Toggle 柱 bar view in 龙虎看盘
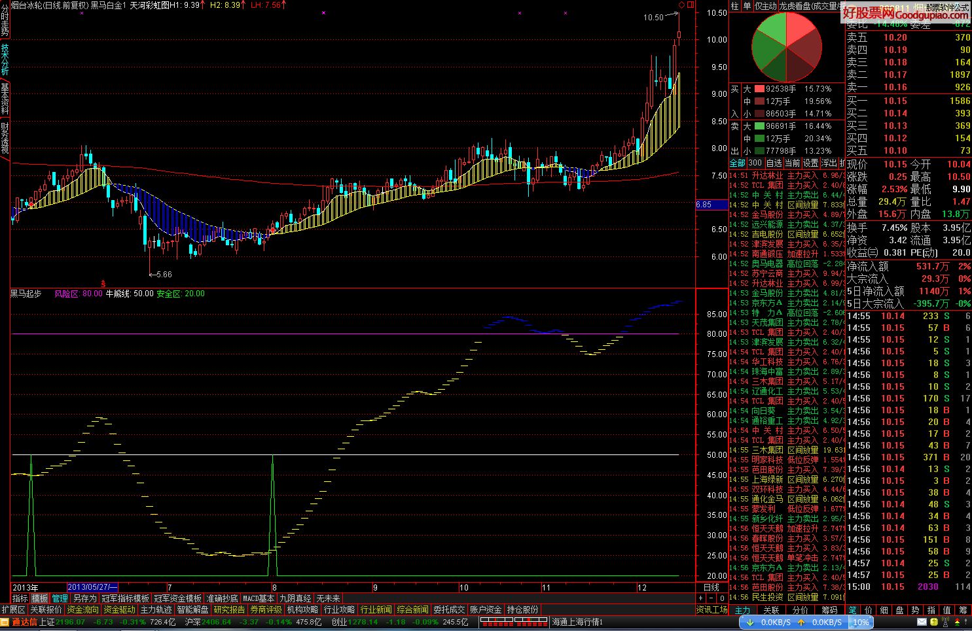Image resolution: width=972 pixels, height=631 pixels. pos(734,6)
